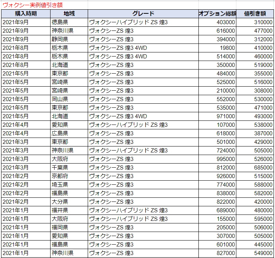This screenshot has width=275, height=258.
Task: Click discount cell 549000
Action: click(255, 253)
